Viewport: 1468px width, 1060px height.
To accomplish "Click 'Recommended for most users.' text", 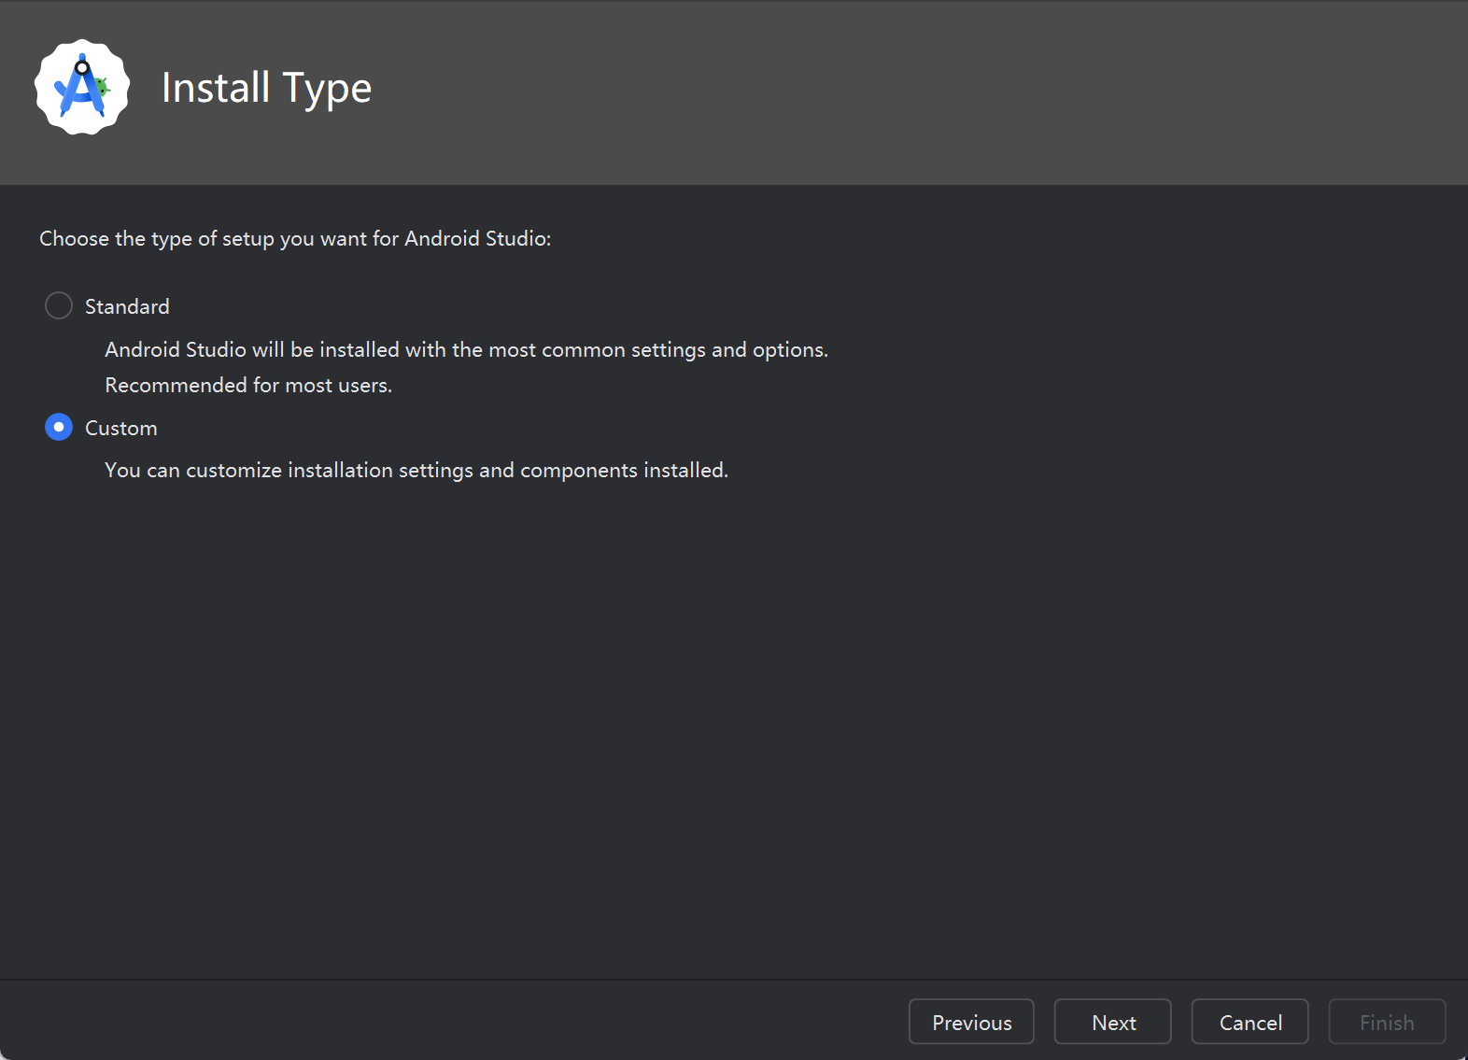I will 248,385.
